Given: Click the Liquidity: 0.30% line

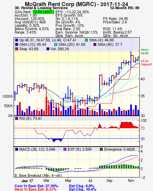Looking at the screenshot, I should pyautogui.click(x=27, y=25).
